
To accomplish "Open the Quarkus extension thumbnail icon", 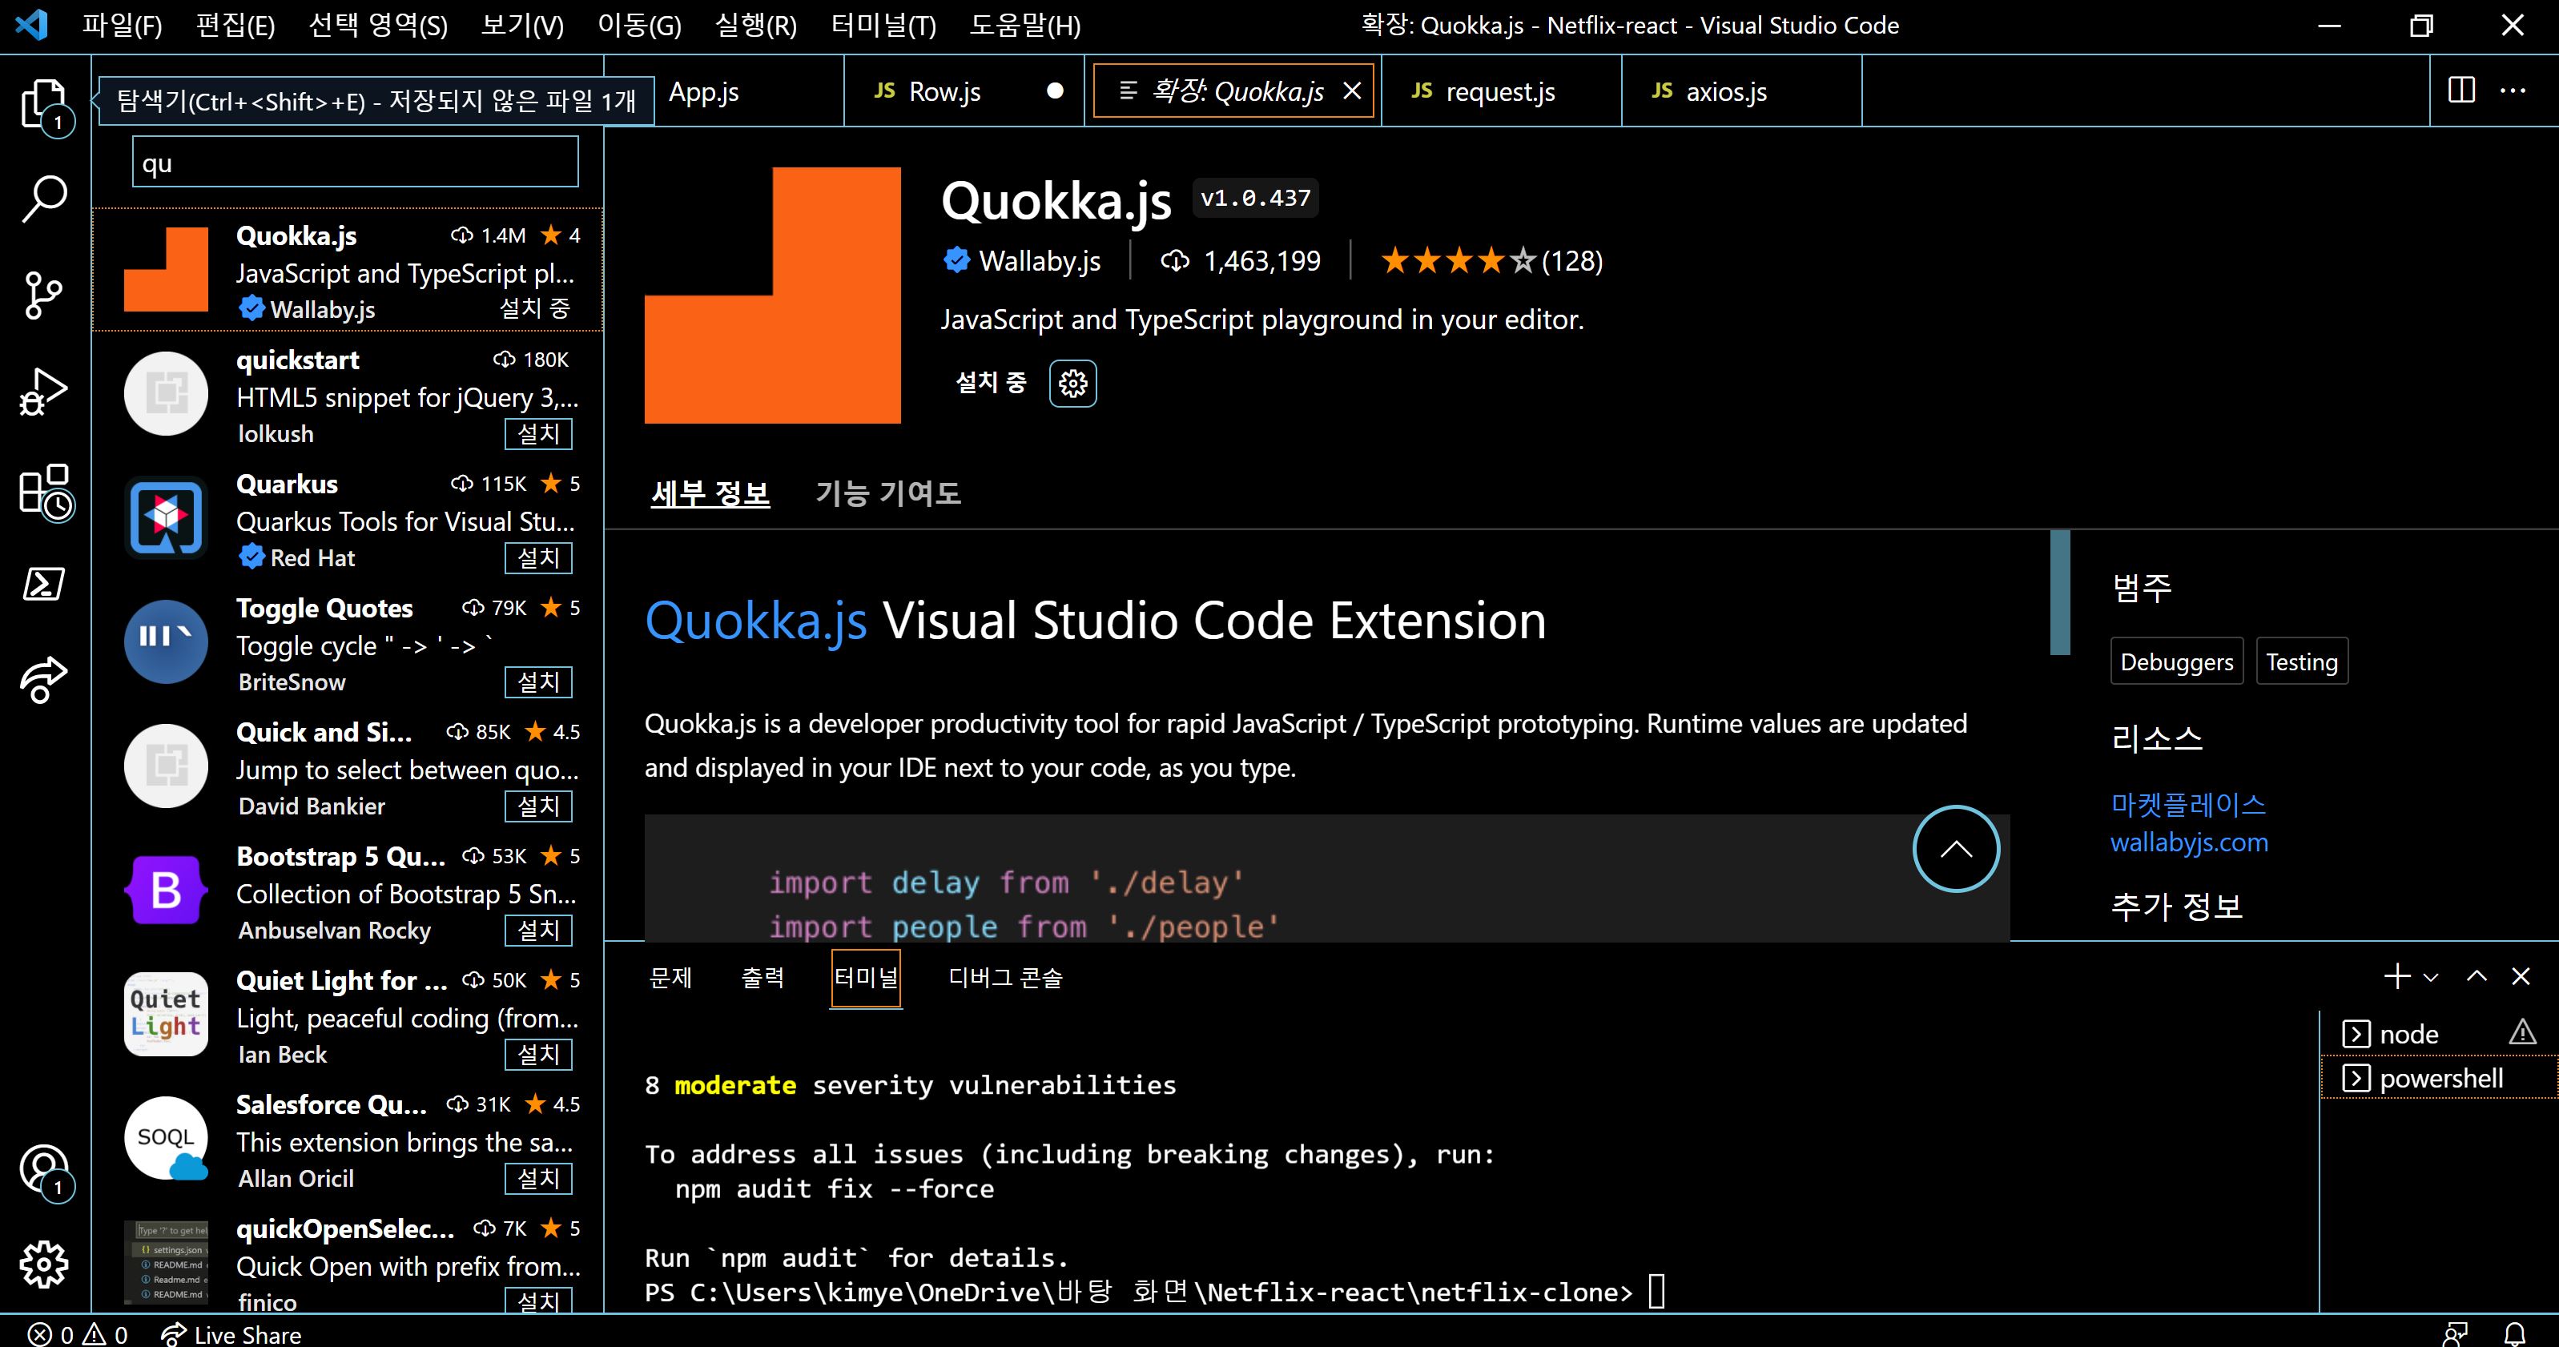I will (166, 517).
